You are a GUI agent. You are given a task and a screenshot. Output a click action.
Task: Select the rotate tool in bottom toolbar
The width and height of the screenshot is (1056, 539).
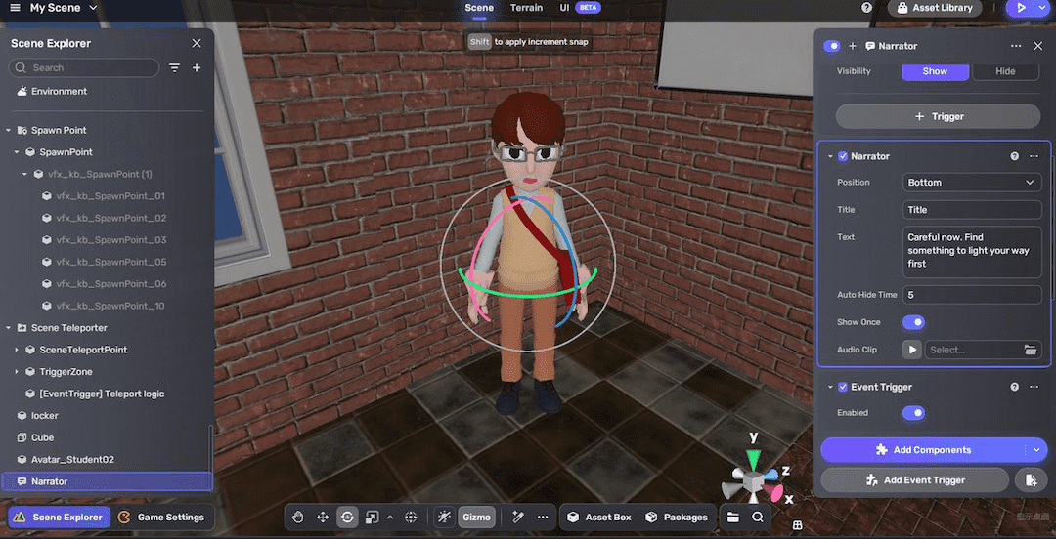(x=347, y=518)
